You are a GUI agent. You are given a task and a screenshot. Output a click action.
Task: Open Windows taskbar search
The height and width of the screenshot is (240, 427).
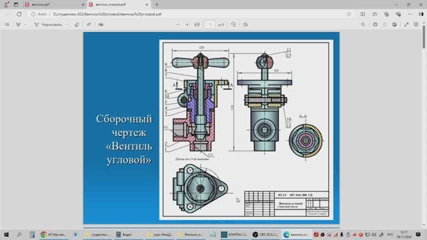coord(19,234)
